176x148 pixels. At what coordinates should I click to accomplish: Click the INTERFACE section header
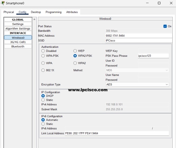[x=18, y=33]
